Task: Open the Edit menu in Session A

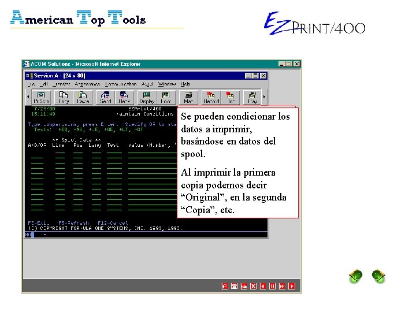Action: 43,84
